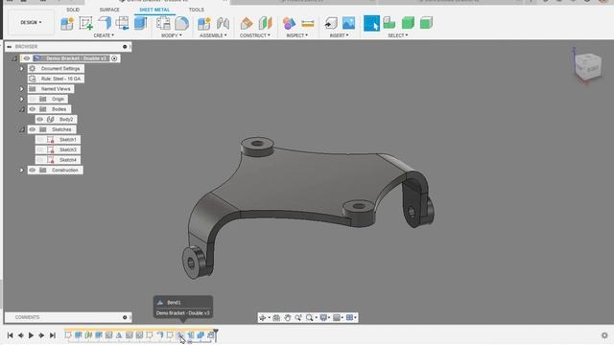This screenshot has width=614, height=345.
Task: Switch to the Surface tab
Action: click(x=109, y=10)
